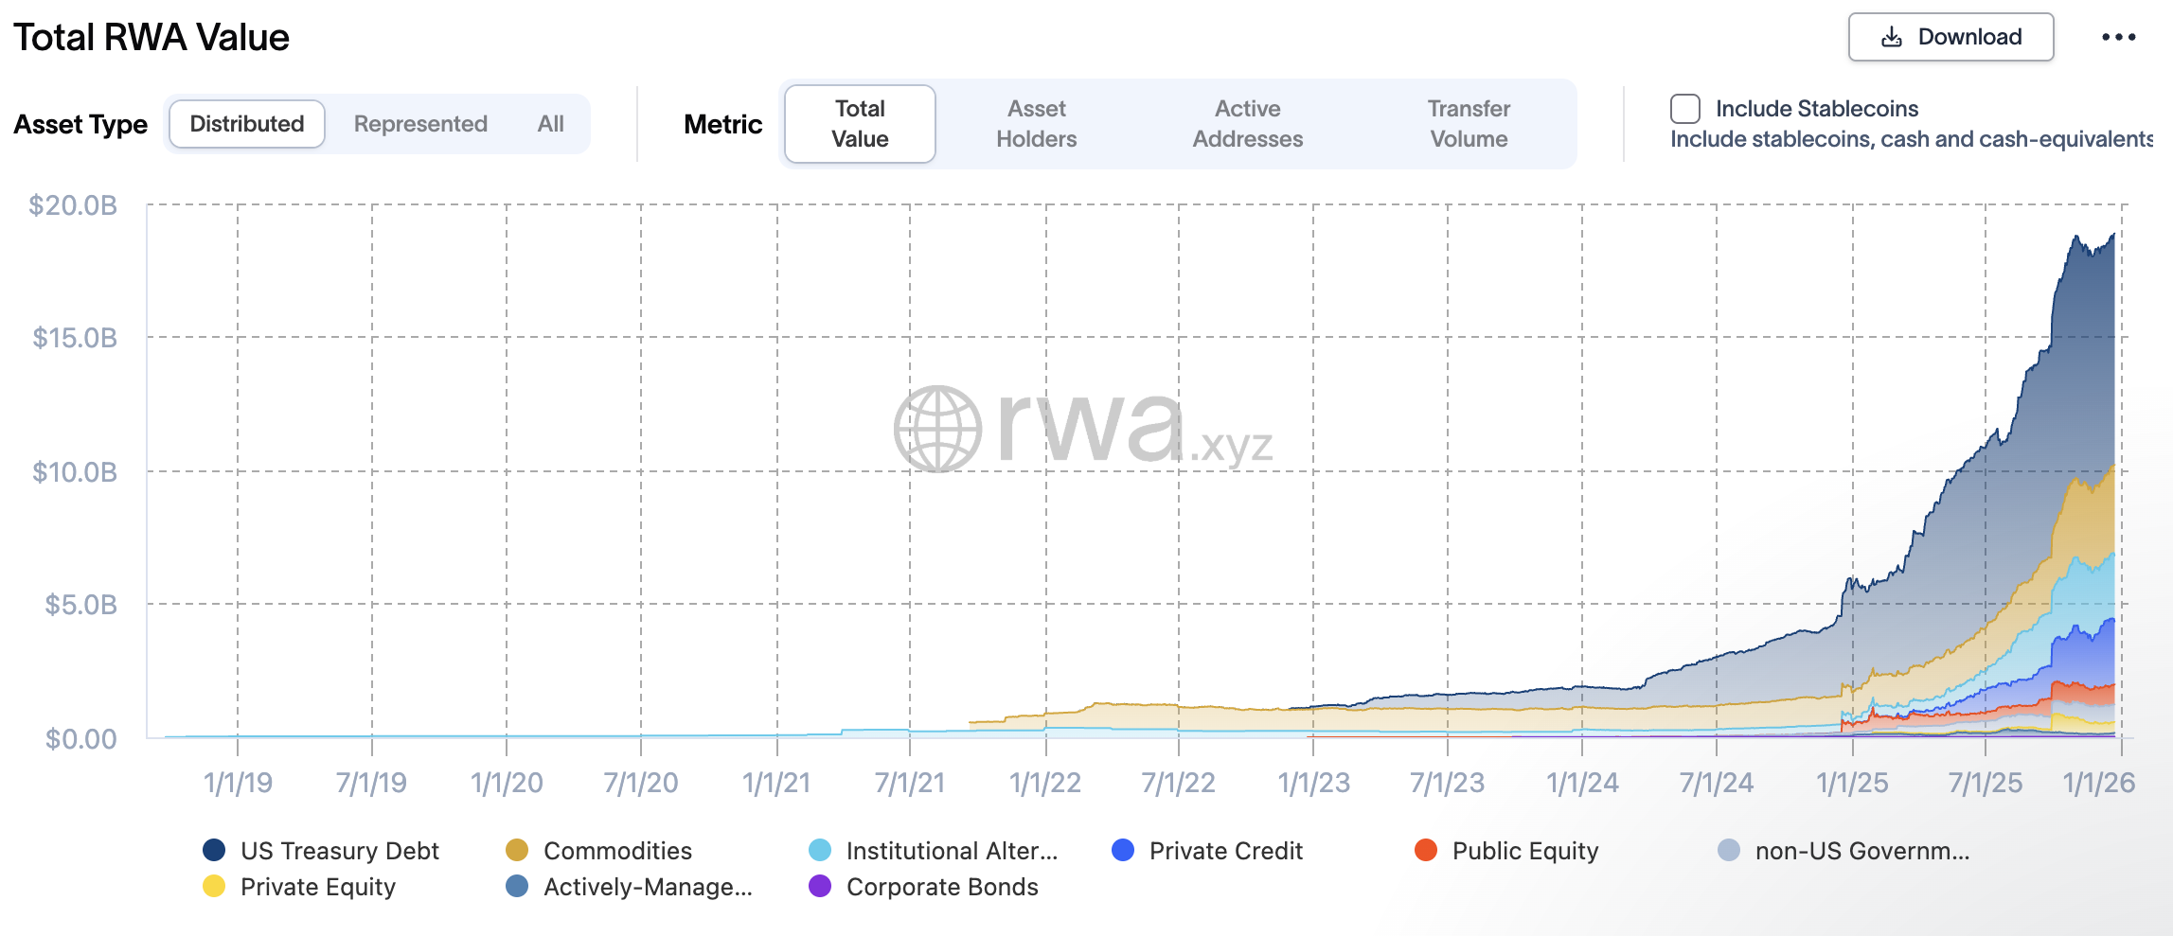This screenshot has height=936, width=2173.
Task: Click the Institutional Alter... legend dot
Action: pyautogui.click(x=820, y=851)
